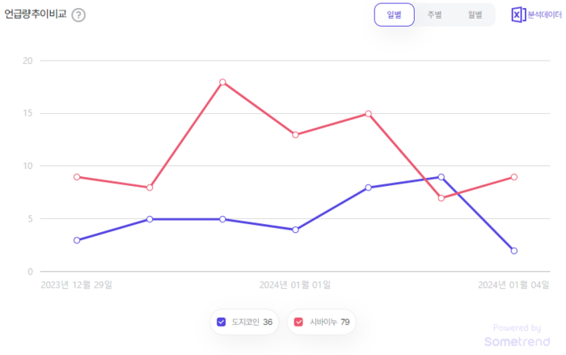The image size is (566, 355).
Task: Click the 언급량추이비교 chart title
Action: [36, 15]
